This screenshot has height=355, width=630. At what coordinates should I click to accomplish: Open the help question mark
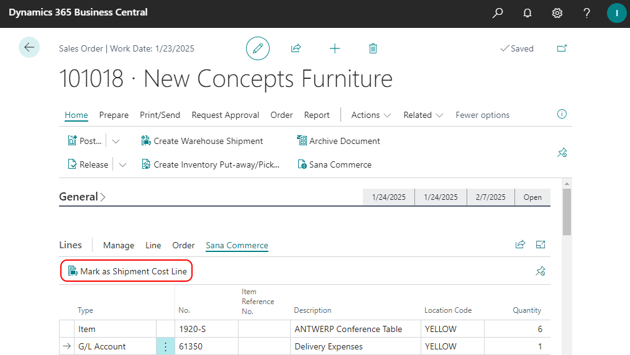click(x=587, y=13)
